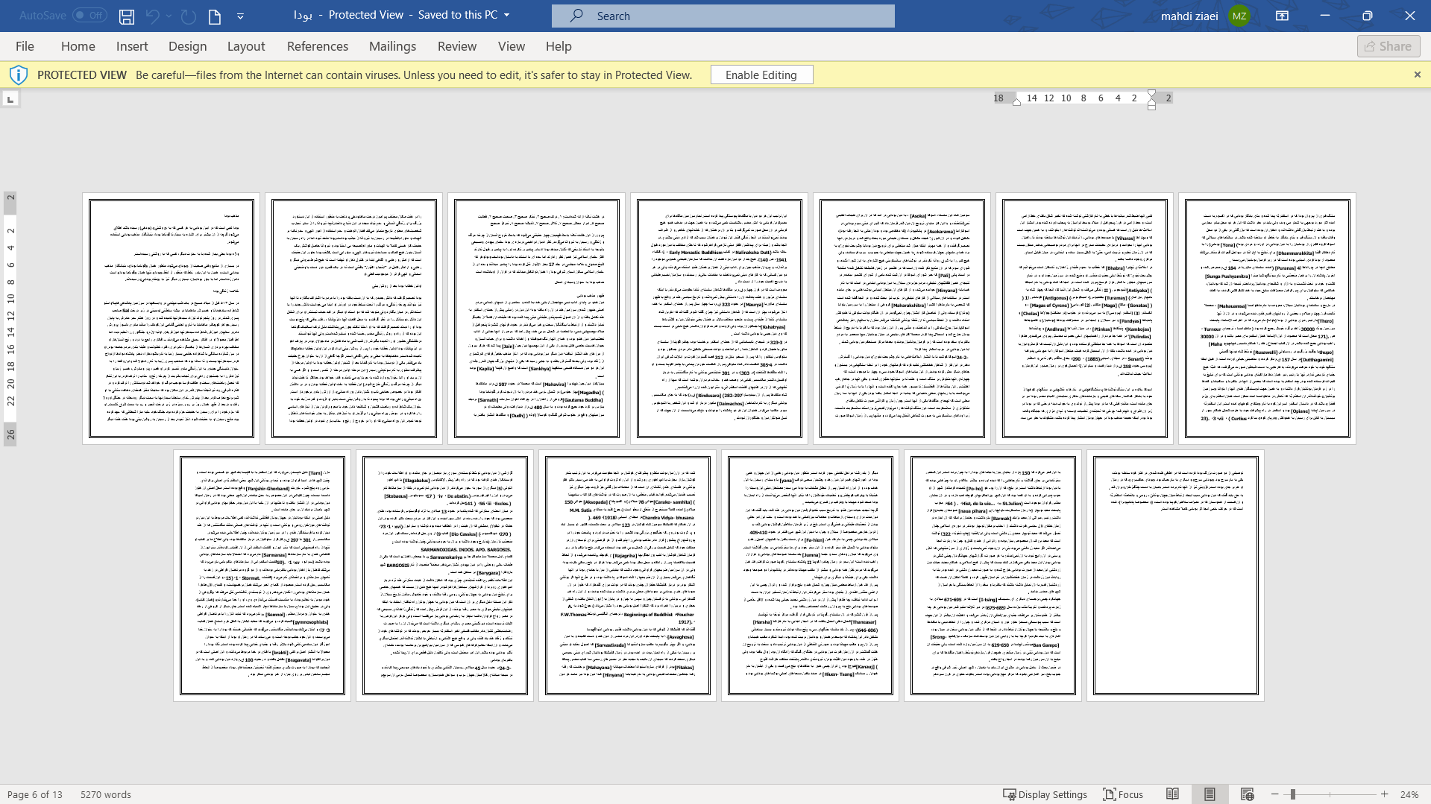1431x804 pixels.
Task: Open the View tab
Action: pos(512,46)
